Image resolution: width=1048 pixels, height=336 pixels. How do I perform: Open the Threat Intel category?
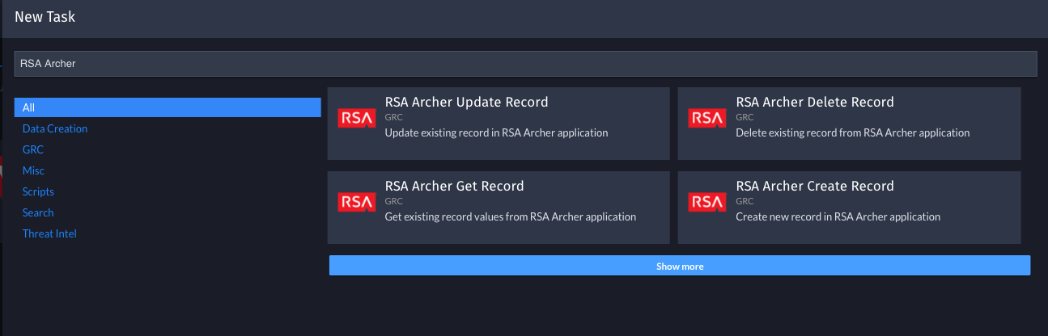point(49,233)
